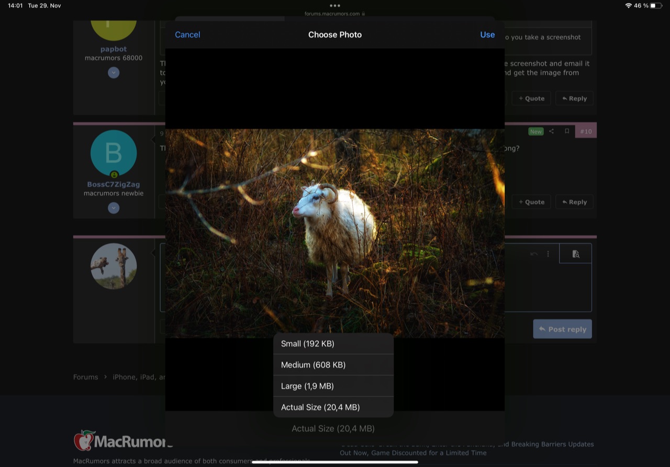
Task: Click the MacRumors logo in footer
Action: (x=123, y=441)
